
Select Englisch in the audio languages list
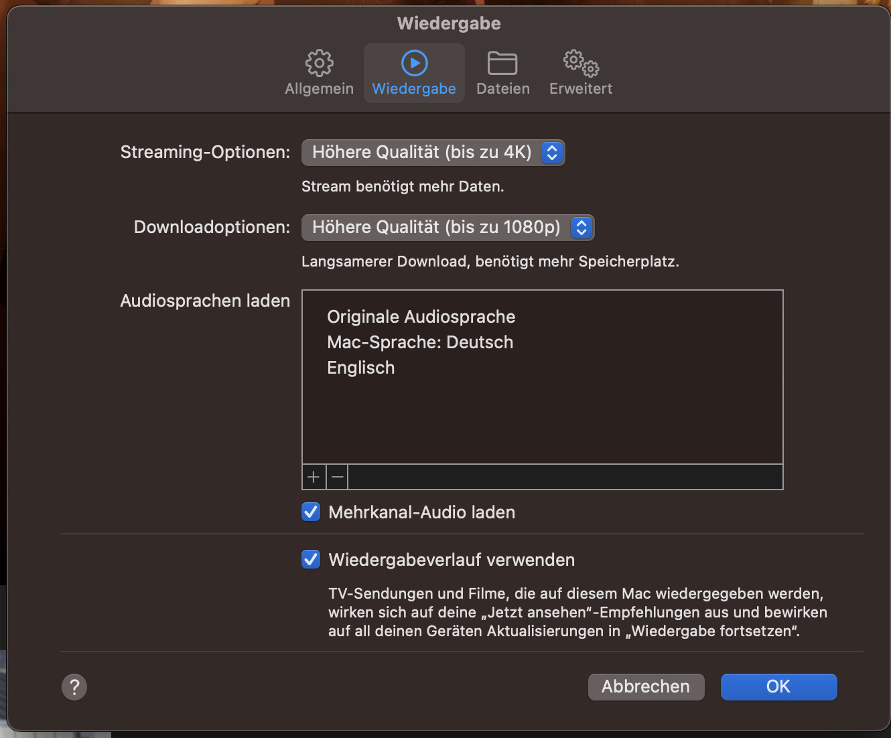pos(361,368)
